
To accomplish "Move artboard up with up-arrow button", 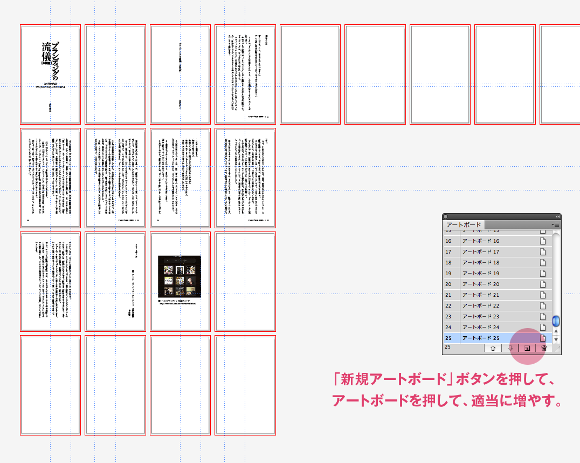I will [x=493, y=348].
